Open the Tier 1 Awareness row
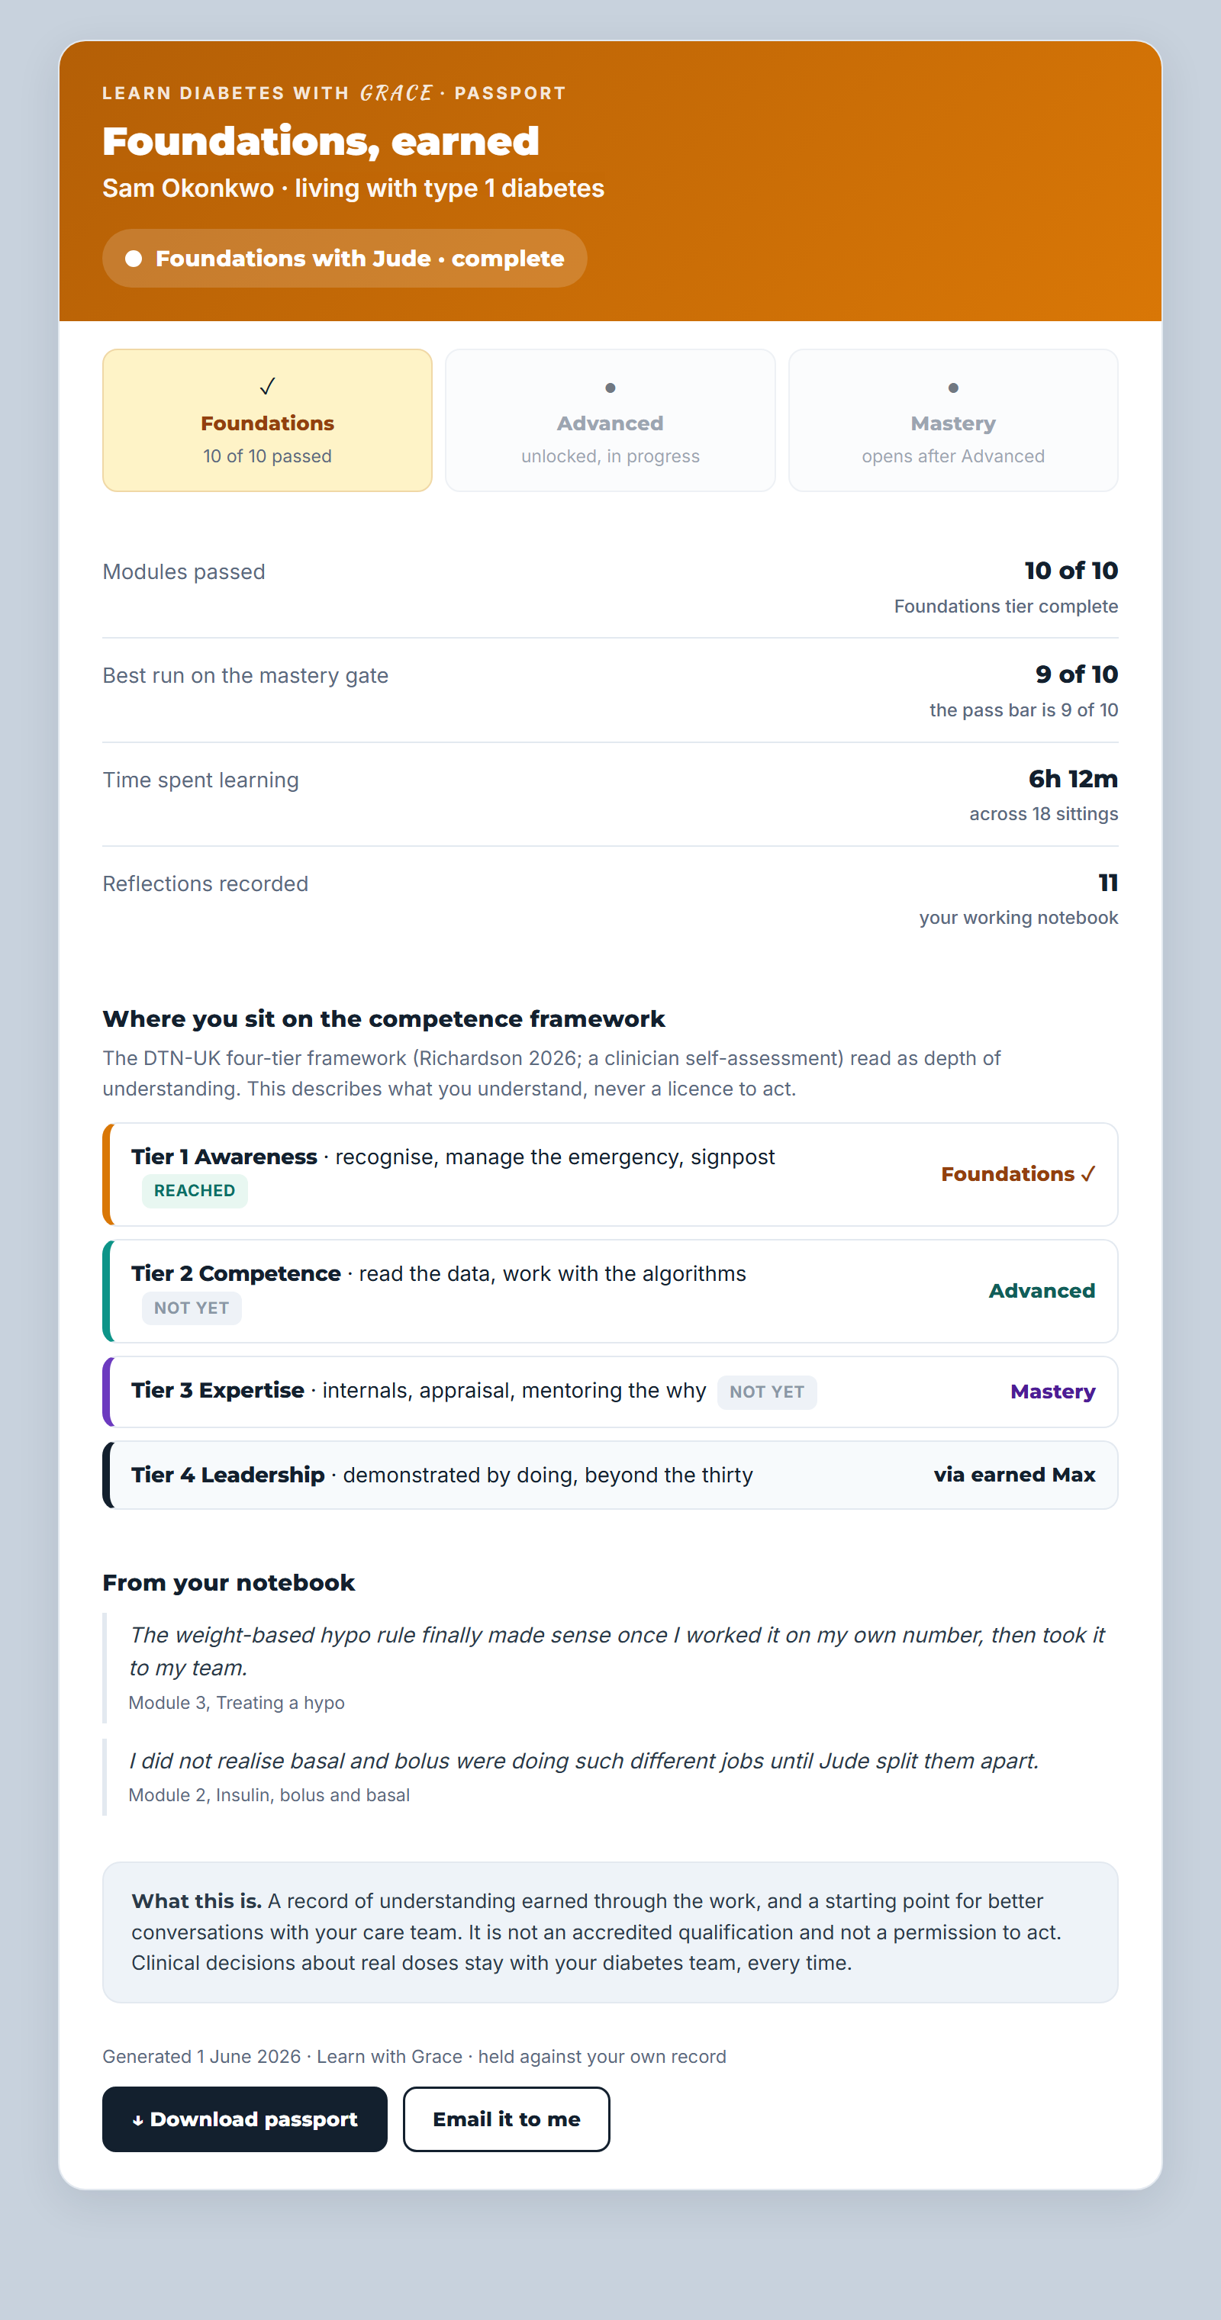Image resolution: width=1221 pixels, height=2320 pixels. [610, 1174]
